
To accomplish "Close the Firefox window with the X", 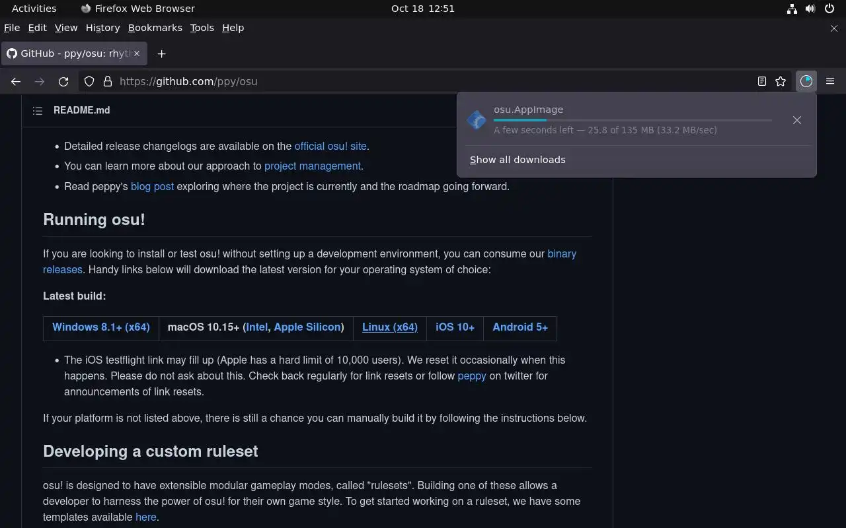I will (x=833, y=28).
